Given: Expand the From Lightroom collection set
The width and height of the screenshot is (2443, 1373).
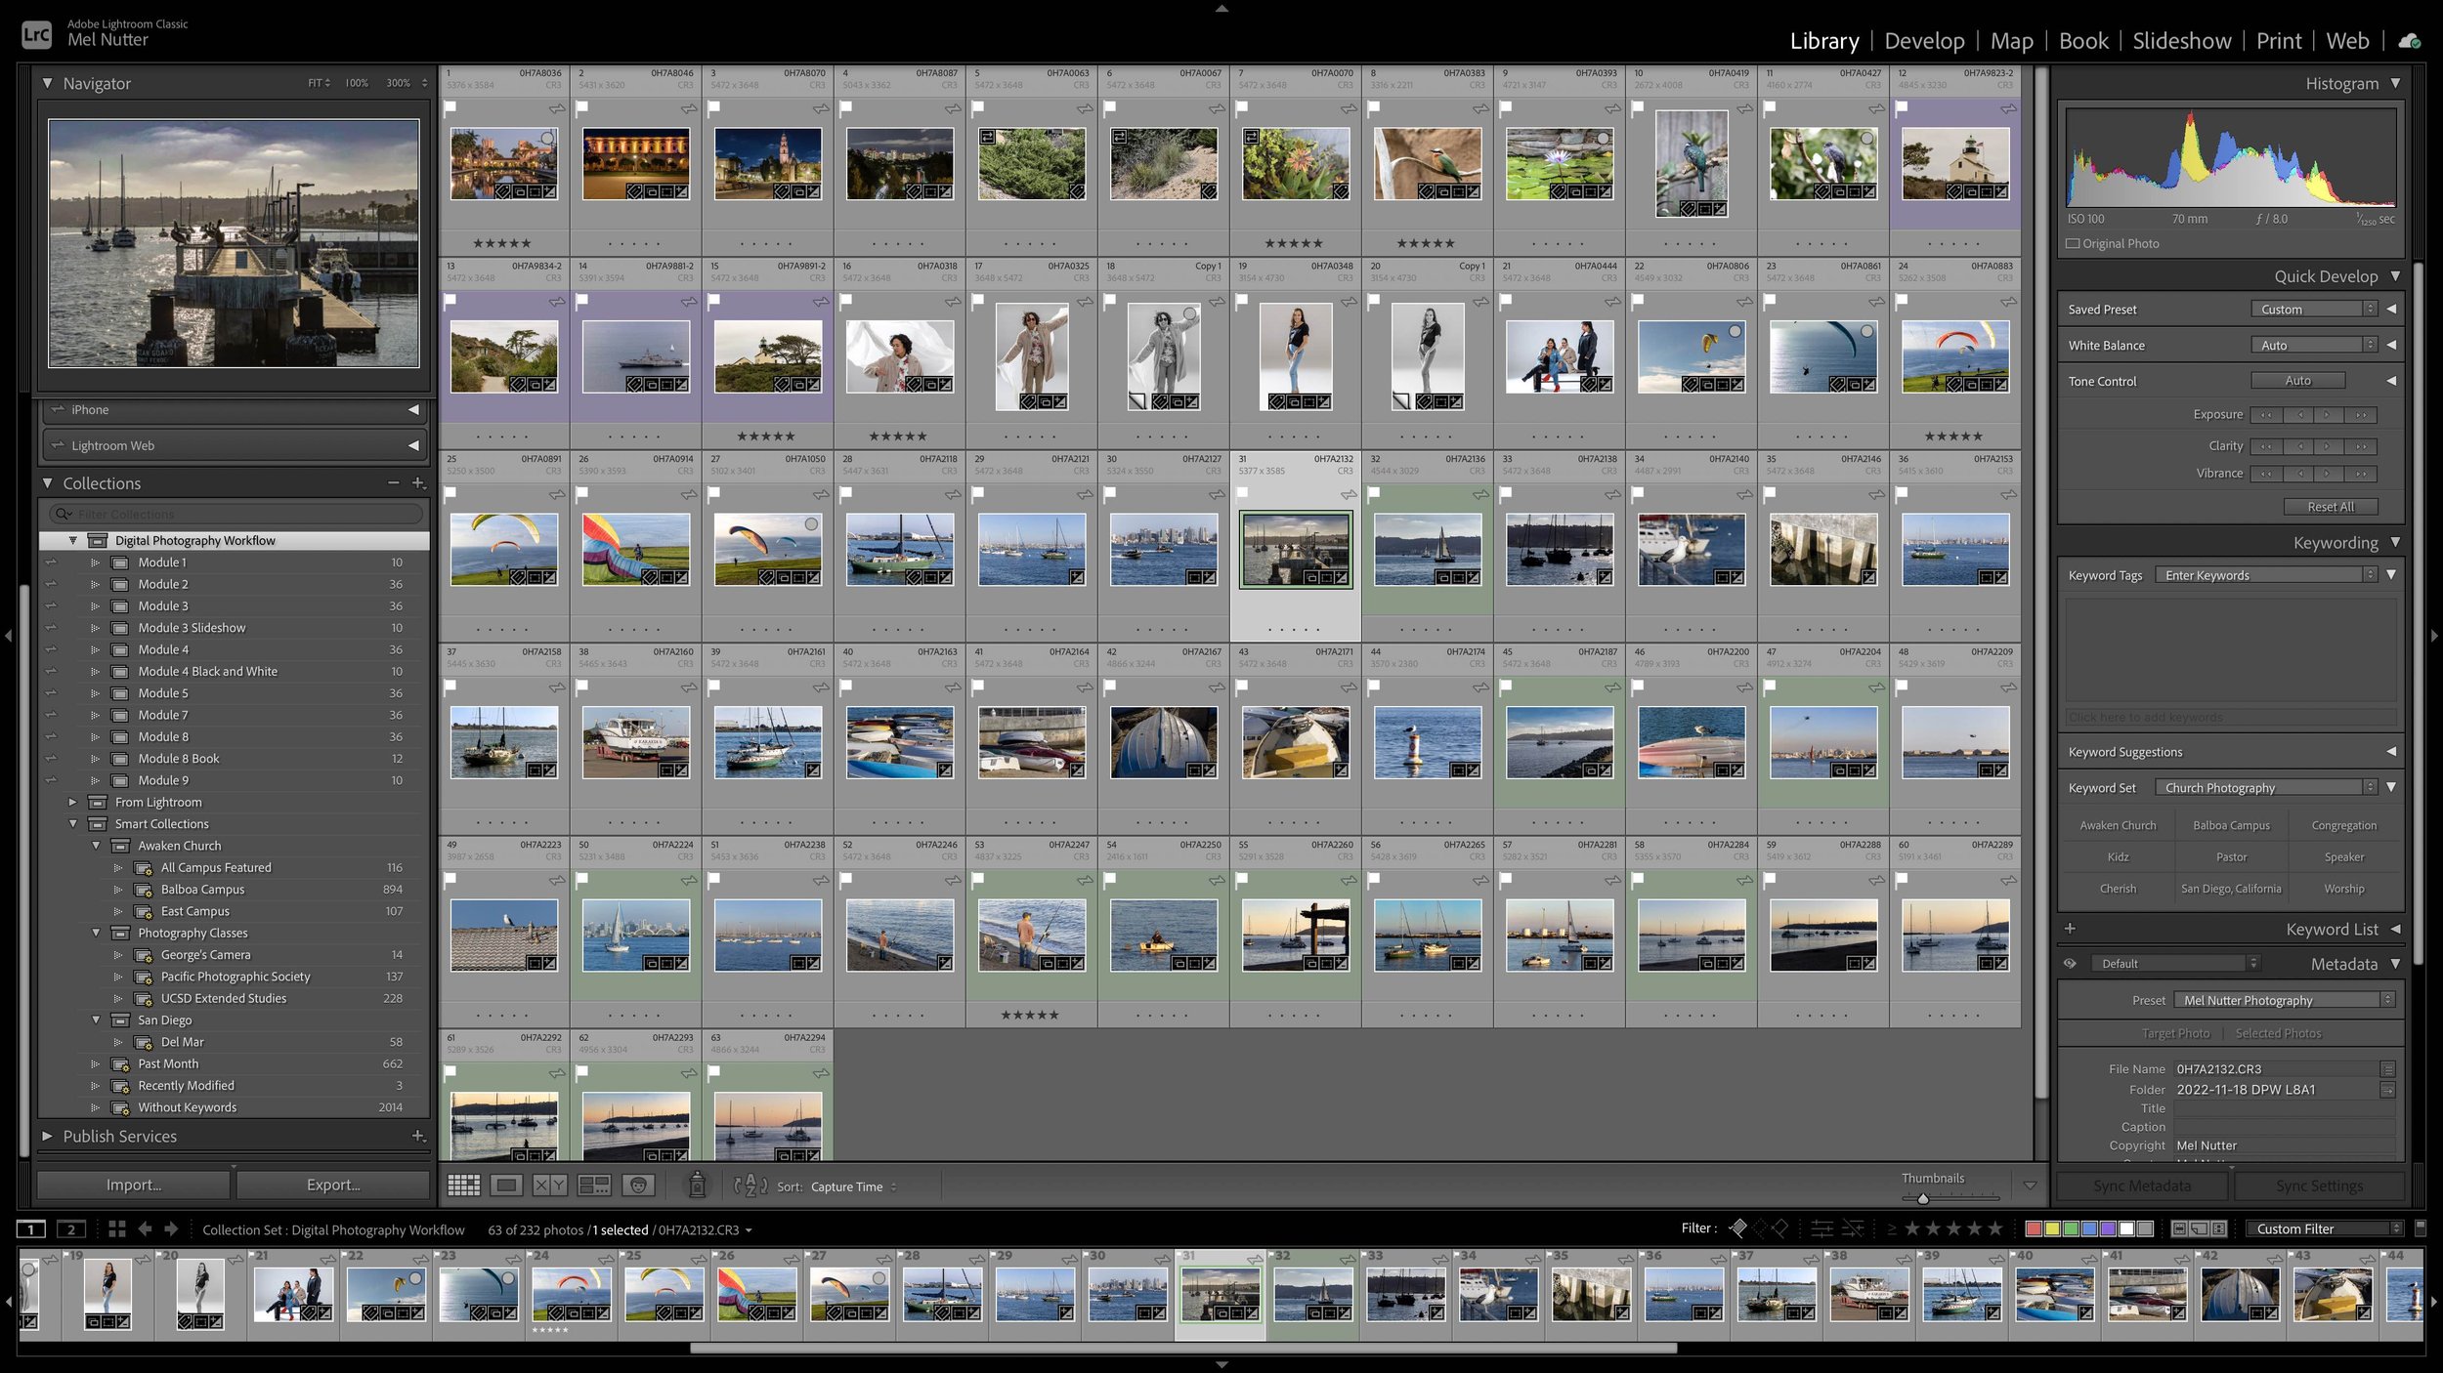Looking at the screenshot, I should tap(72, 802).
